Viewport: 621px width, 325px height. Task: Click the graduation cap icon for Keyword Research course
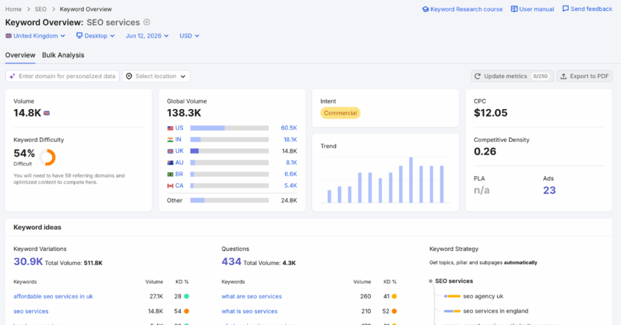click(x=425, y=9)
